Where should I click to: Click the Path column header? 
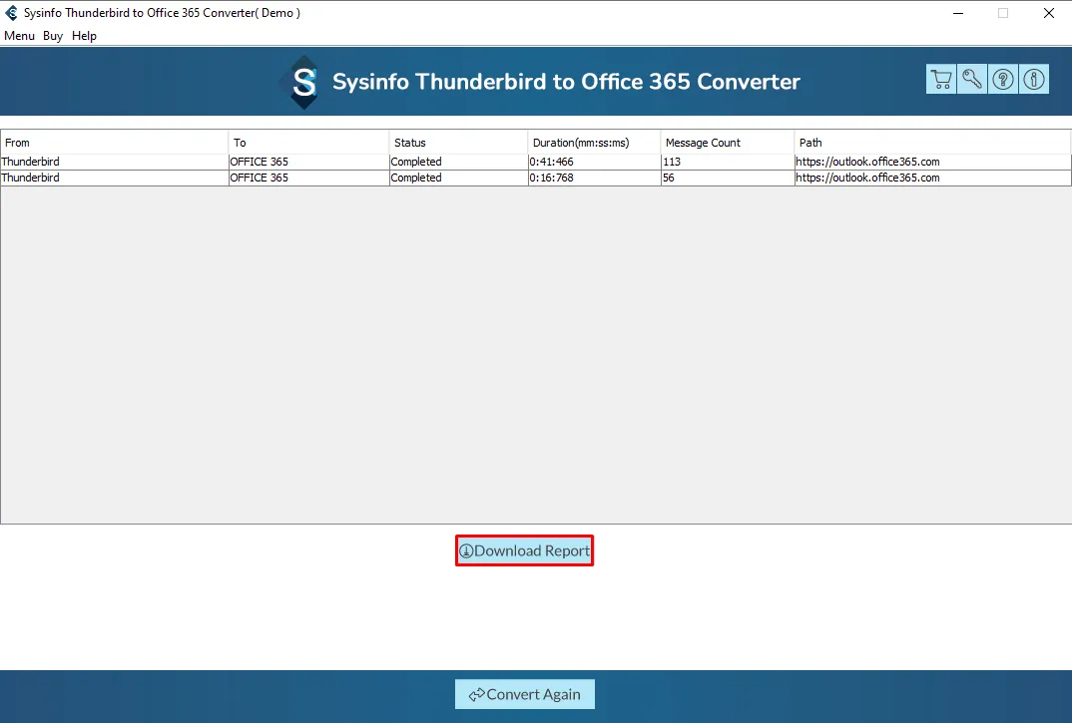pyautogui.click(x=932, y=143)
